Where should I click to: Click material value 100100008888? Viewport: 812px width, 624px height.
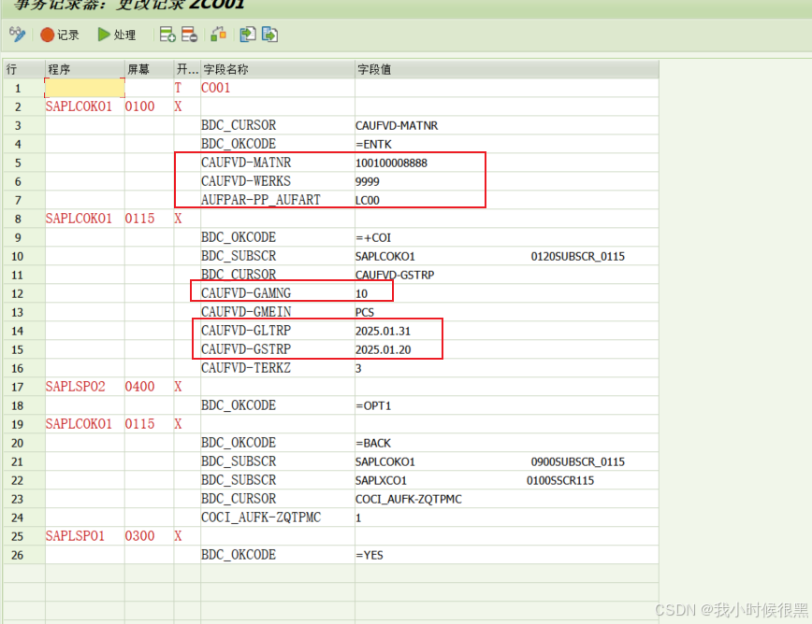pos(391,163)
